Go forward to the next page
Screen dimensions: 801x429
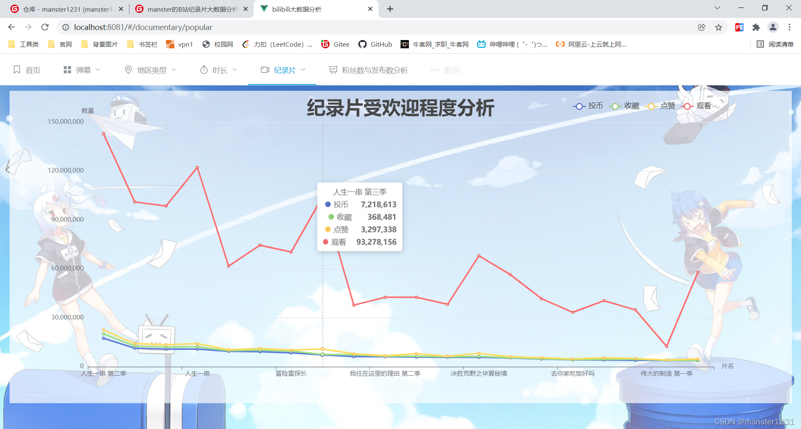click(28, 27)
